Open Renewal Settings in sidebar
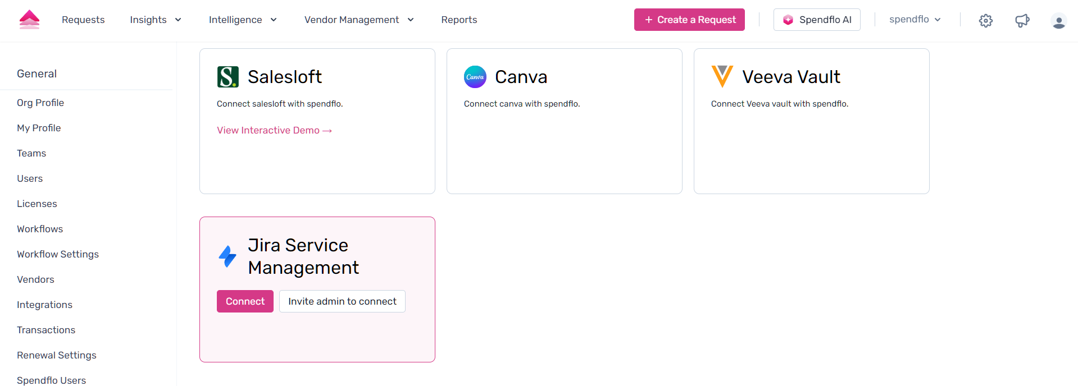Viewport: 1078px width, 386px height. (x=57, y=355)
